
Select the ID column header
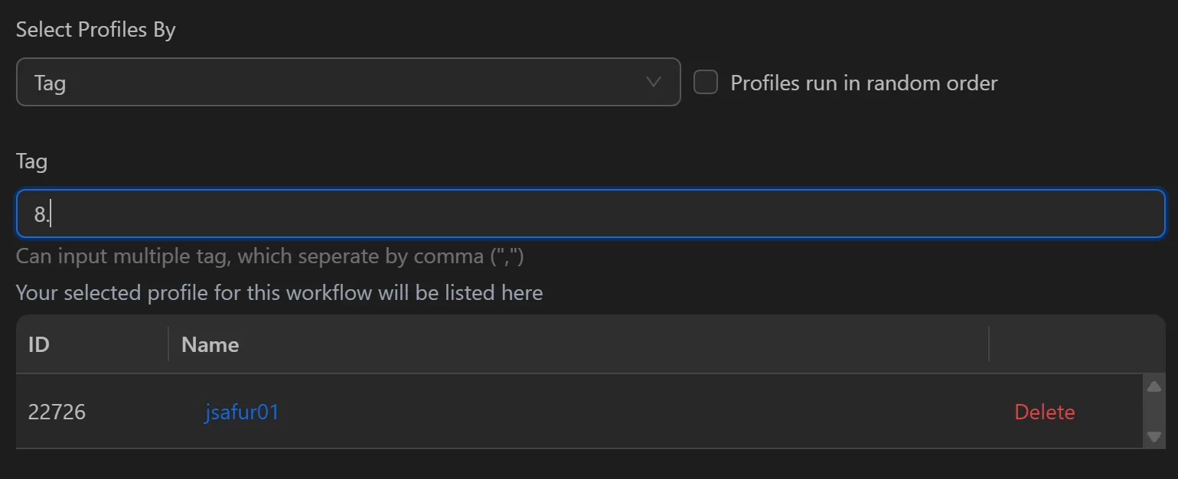(x=39, y=344)
